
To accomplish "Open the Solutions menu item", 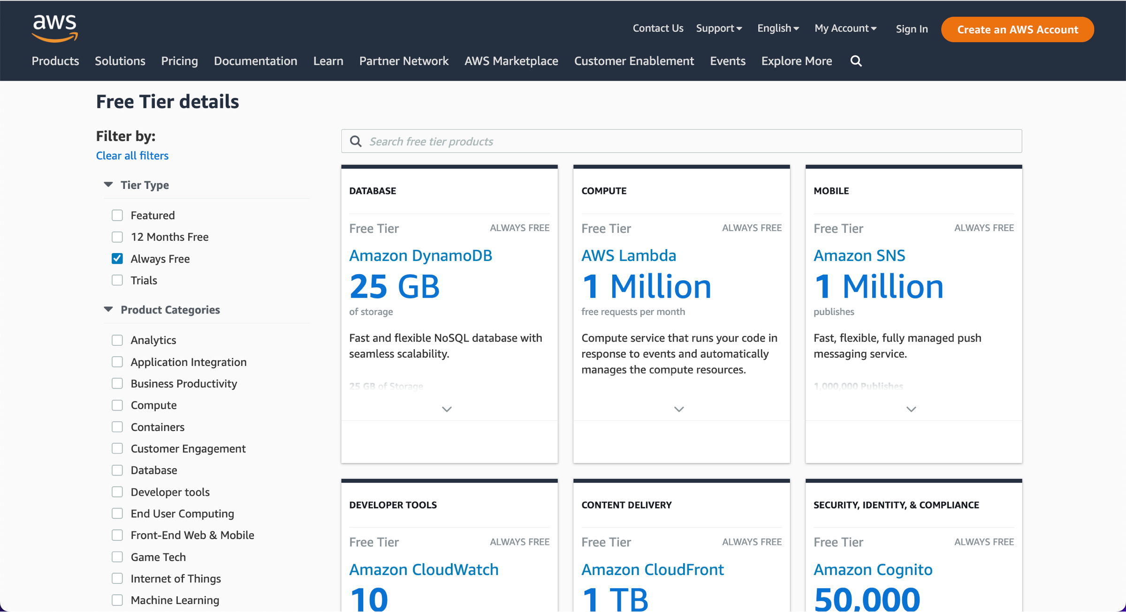I will [x=121, y=62].
